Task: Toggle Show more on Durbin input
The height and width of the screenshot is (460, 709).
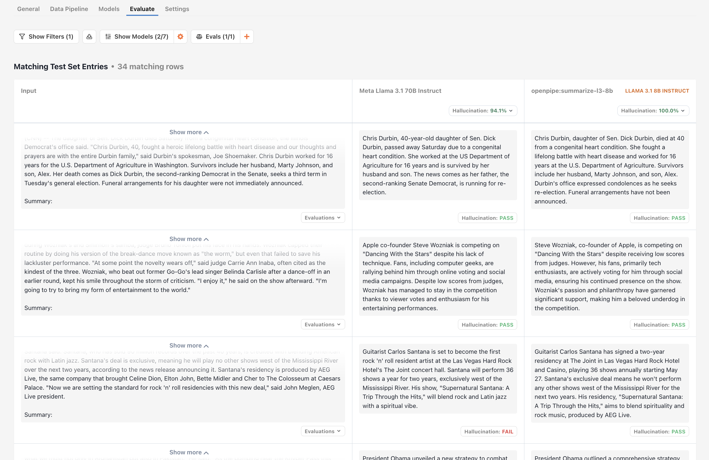Action: [x=189, y=132]
